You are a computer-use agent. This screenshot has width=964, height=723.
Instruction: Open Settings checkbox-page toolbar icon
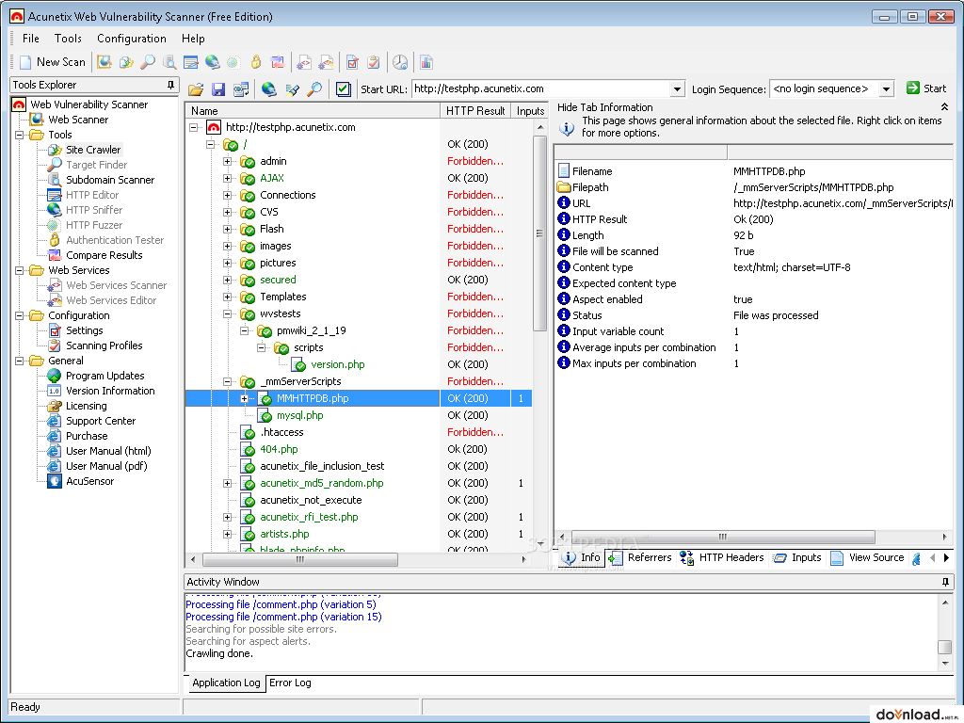coord(352,62)
